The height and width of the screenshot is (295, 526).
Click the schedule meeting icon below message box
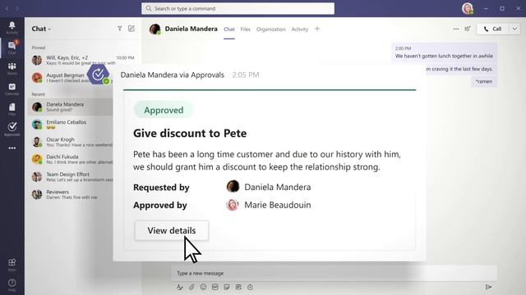pos(238,287)
